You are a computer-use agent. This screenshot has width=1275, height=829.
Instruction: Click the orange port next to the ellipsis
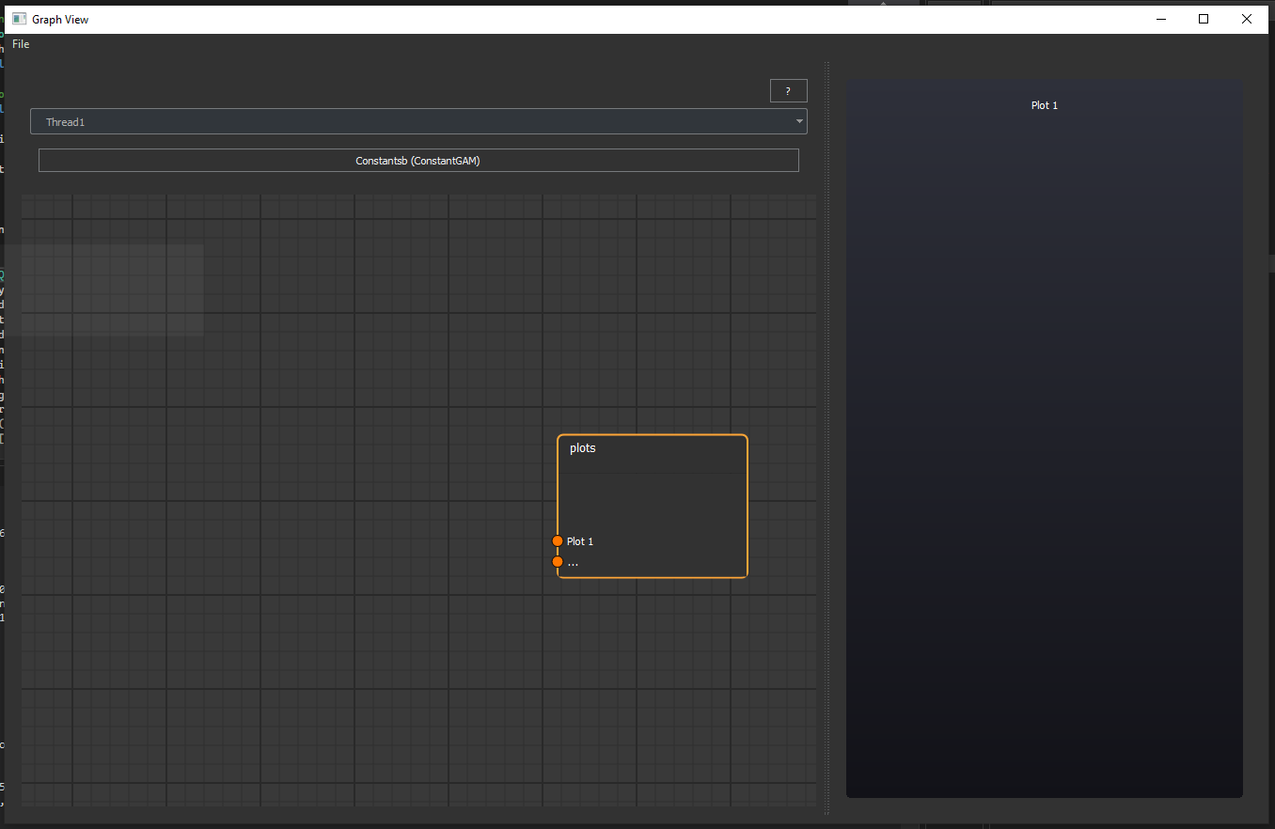(558, 562)
